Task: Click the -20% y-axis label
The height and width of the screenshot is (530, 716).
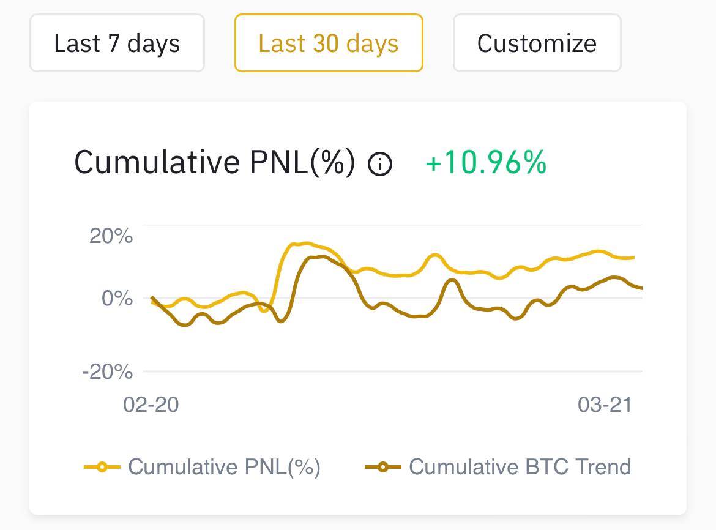Action: 107,371
